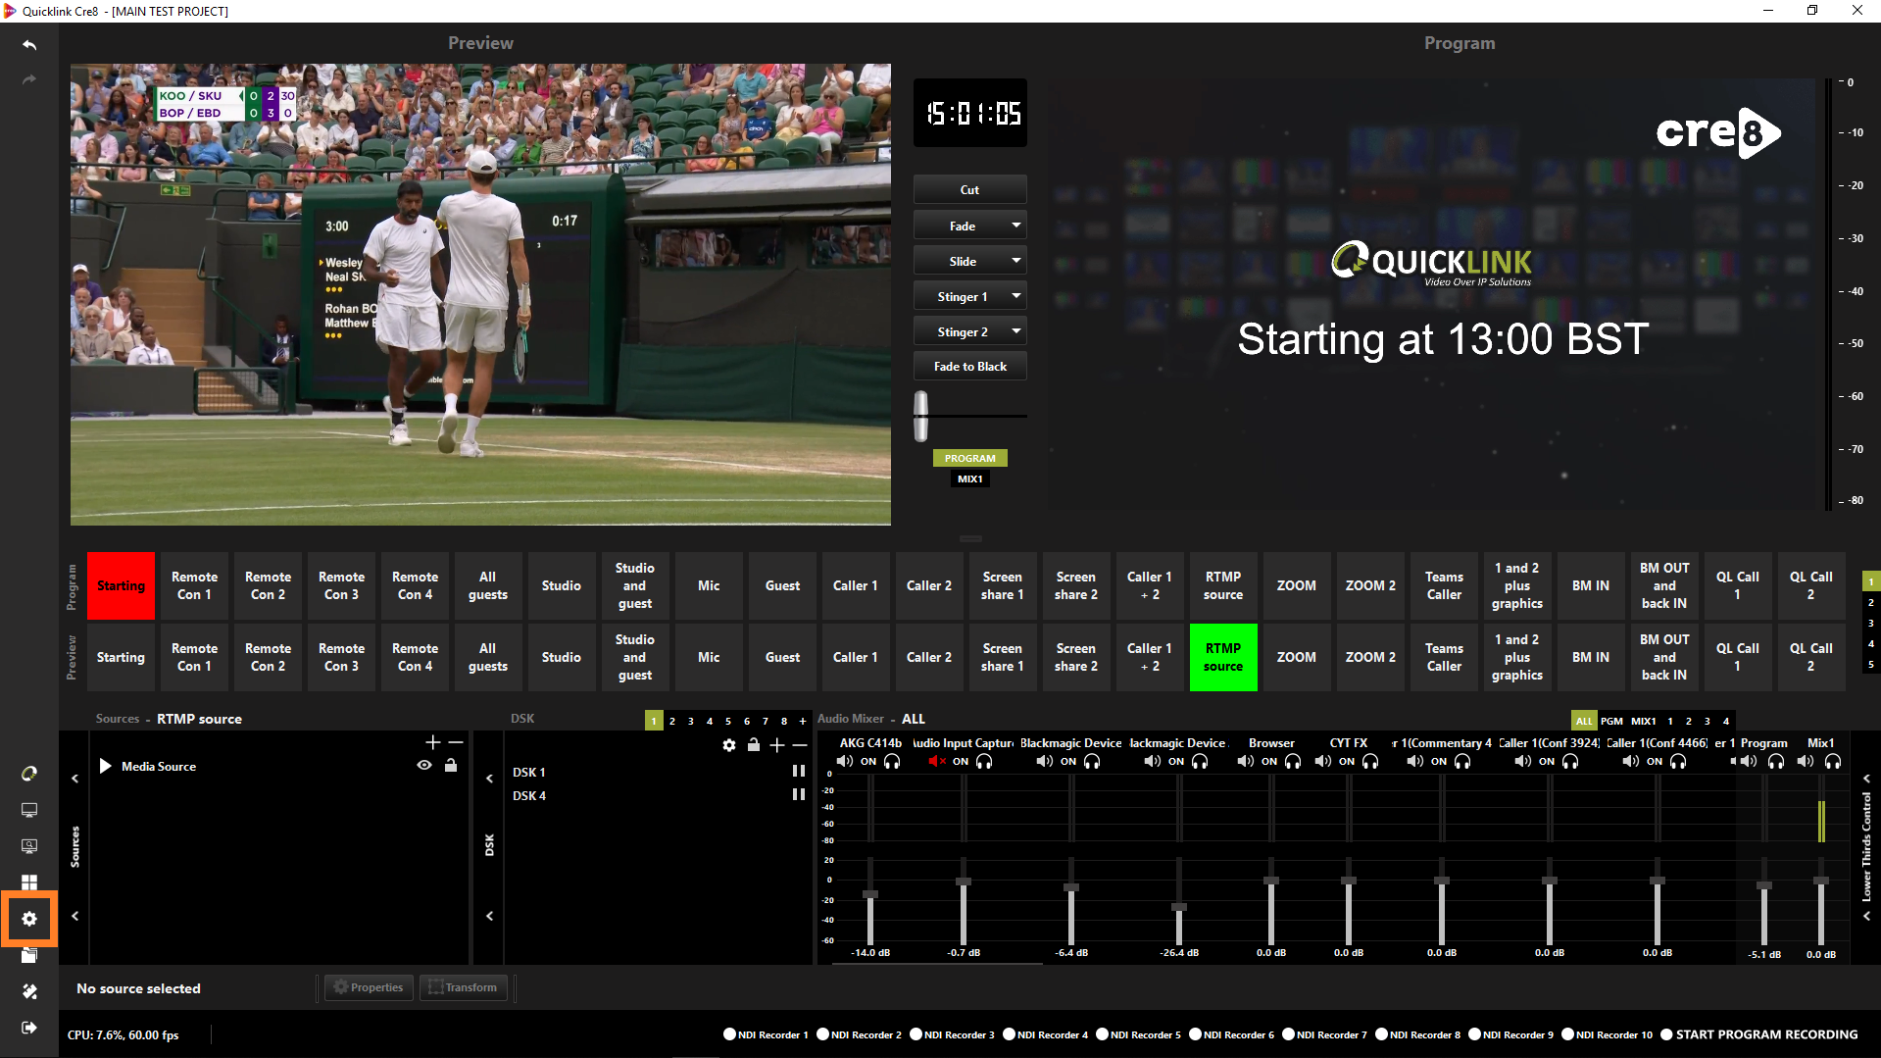Expand the Media Source triangle

pyautogui.click(x=105, y=766)
